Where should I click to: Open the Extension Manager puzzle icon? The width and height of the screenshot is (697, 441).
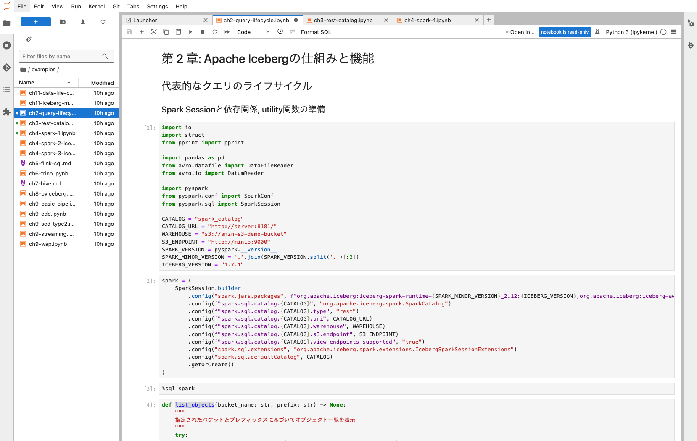click(7, 112)
